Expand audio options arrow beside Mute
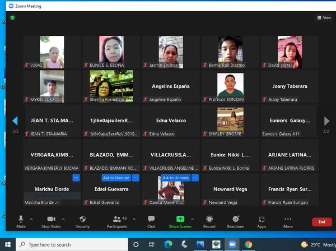This screenshot has height=251, width=336. click(31, 219)
